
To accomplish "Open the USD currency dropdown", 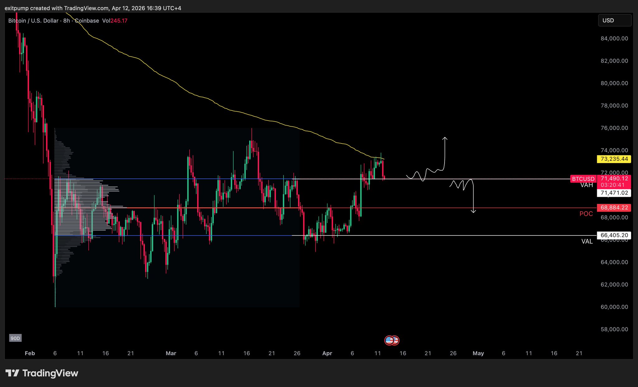I will tap(614, 21).
